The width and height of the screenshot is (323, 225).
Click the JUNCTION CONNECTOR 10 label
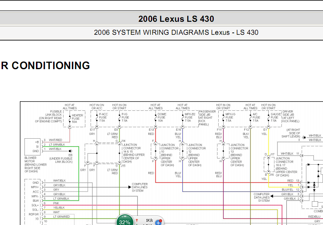click(169, 155)
